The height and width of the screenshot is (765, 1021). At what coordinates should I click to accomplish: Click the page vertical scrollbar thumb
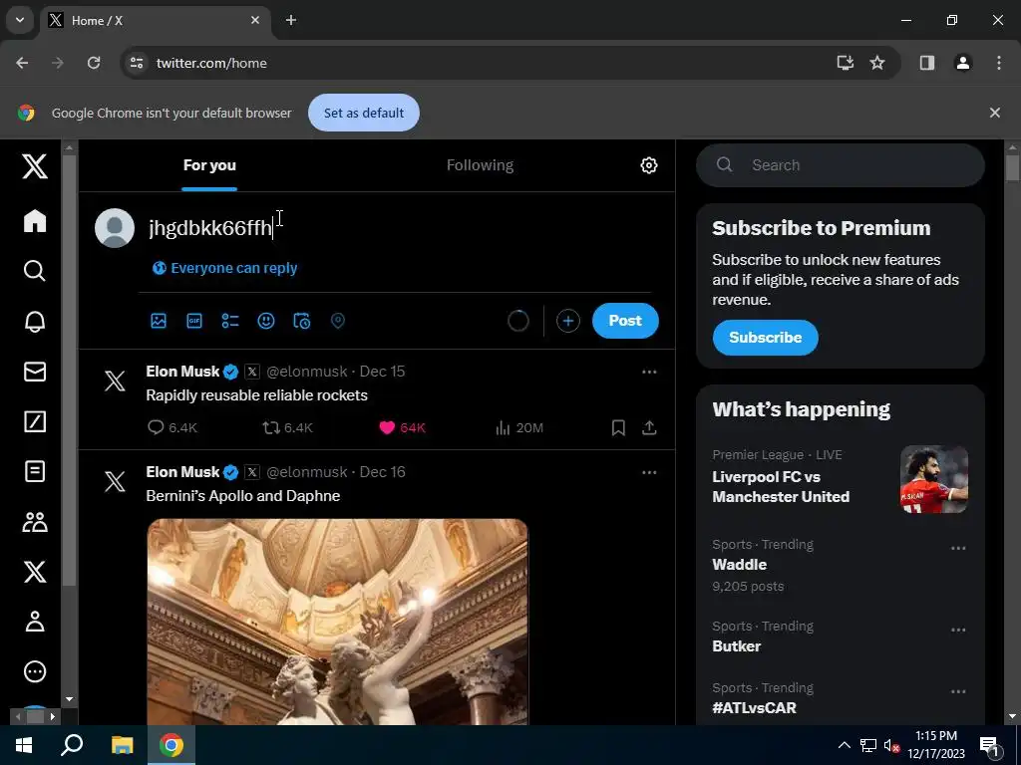(1012, 167)
